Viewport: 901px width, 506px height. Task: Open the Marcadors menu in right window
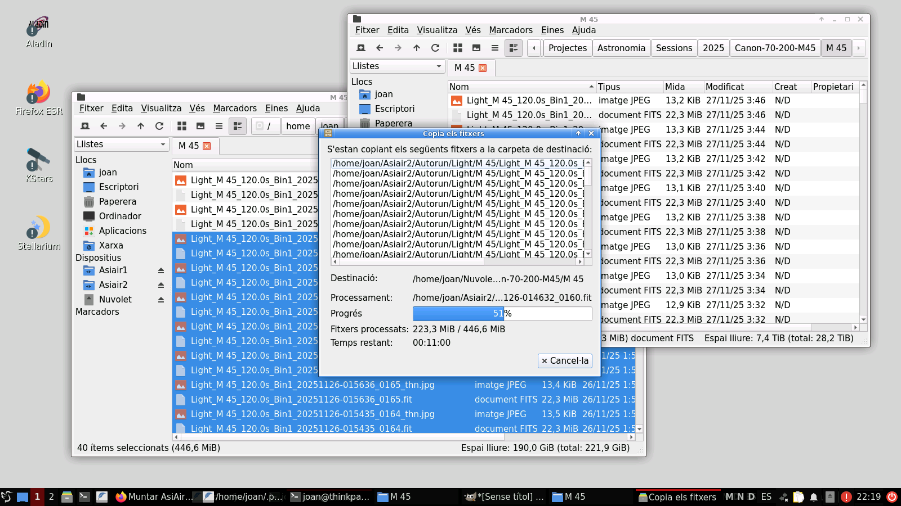pos(510,30)
